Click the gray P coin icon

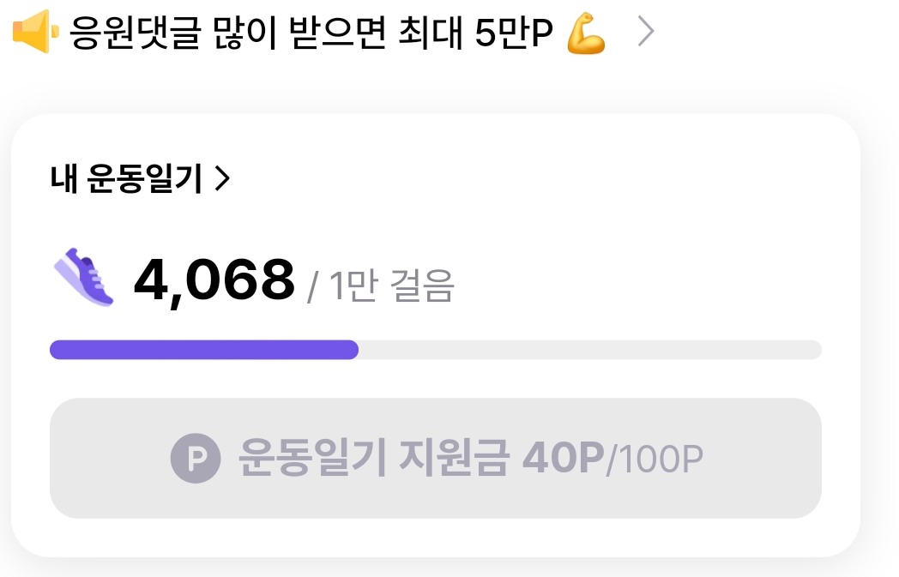196,459
